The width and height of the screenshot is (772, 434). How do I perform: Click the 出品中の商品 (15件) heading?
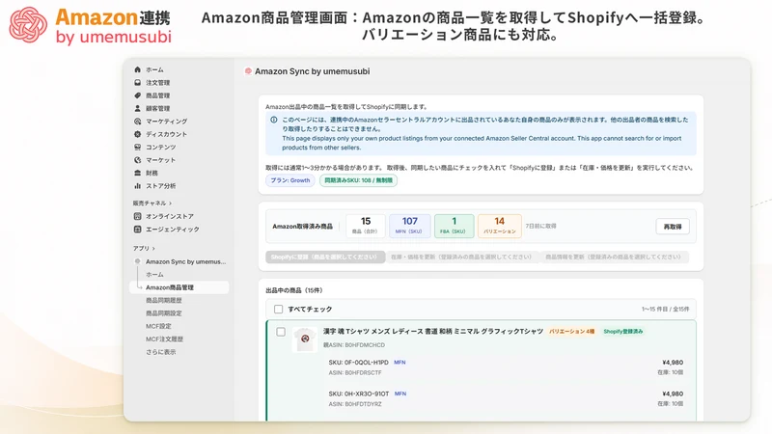pyautogui.click(x=294, y=290)
